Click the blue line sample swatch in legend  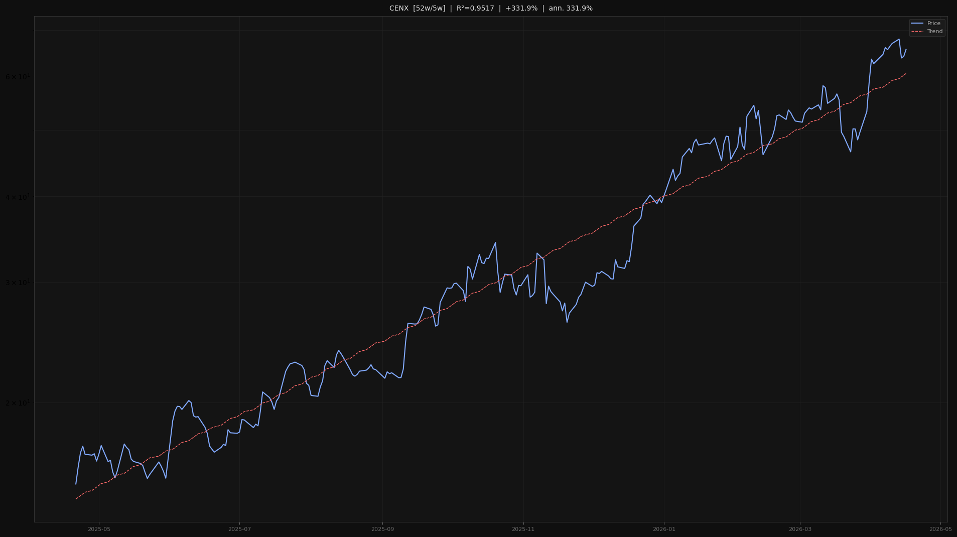pos(917,23)
